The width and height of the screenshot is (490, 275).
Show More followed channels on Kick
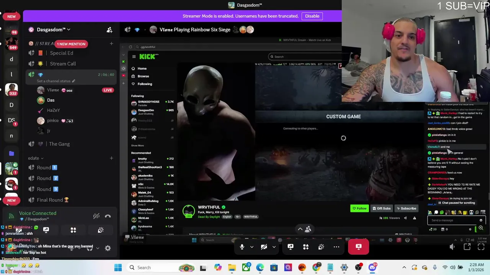point(137,146)
